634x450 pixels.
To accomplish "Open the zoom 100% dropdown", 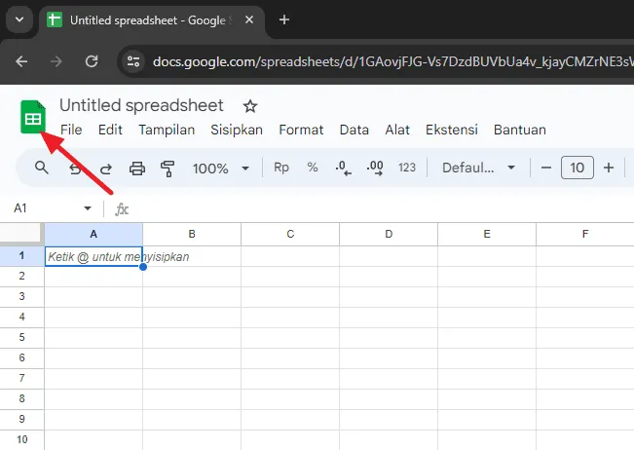I will point(220,169).
